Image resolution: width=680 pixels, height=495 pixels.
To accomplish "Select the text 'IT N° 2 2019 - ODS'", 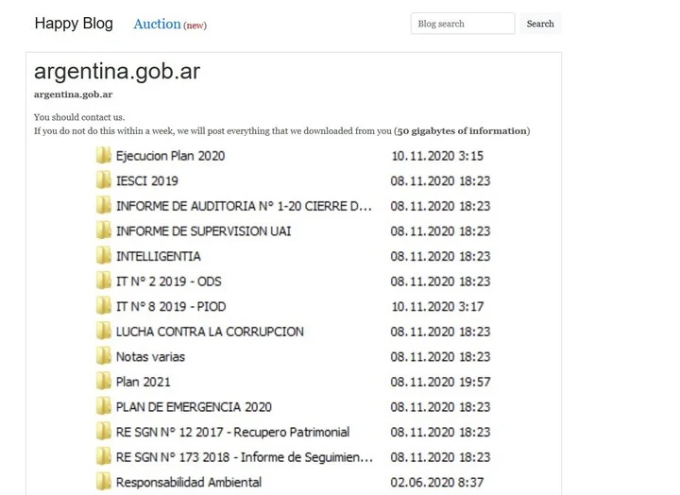I will point(169,282).
